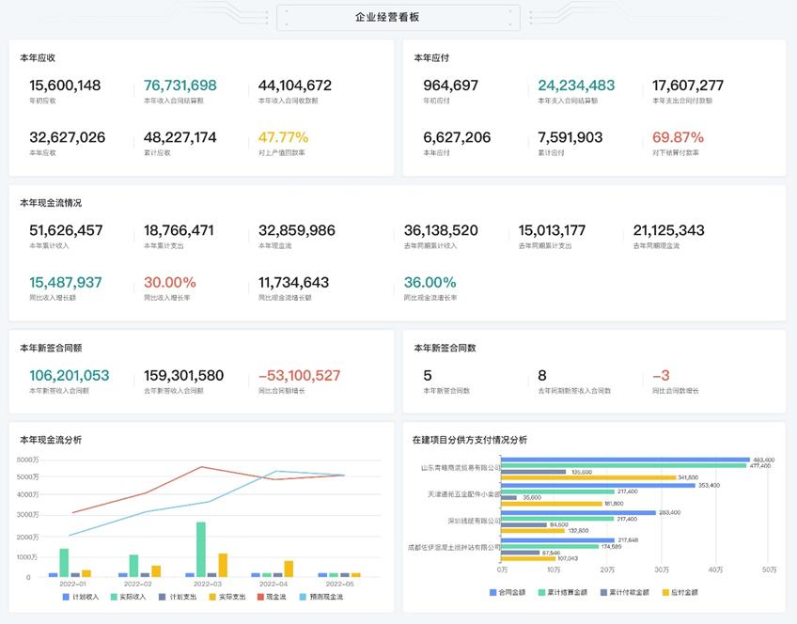Toggle the 合同金额 legend icon
This screenshot has width=797, height=624.
point(493,593)
